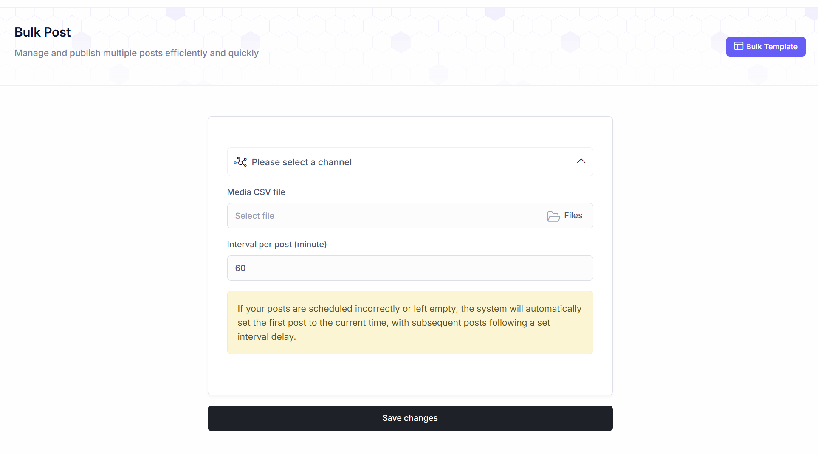Click the 'Media CSV file' label
This screenshot has height=454, width=818.
(256, 192)
